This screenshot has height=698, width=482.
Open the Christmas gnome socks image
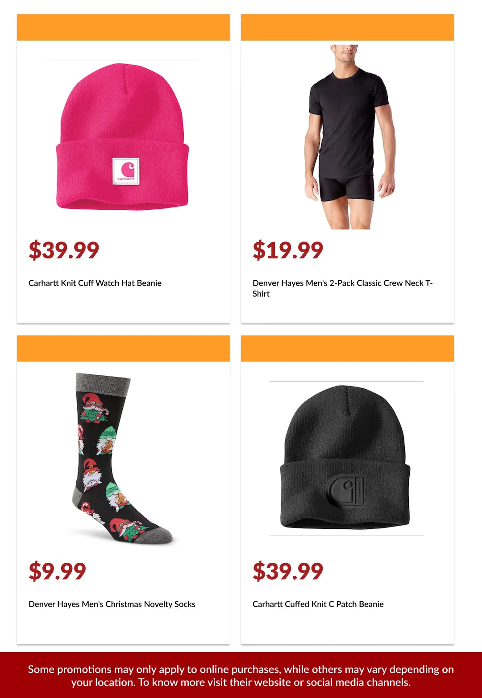pos(122,458)
